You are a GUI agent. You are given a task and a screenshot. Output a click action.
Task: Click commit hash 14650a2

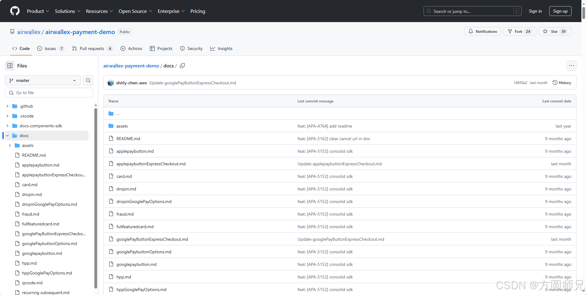point(520,83)
